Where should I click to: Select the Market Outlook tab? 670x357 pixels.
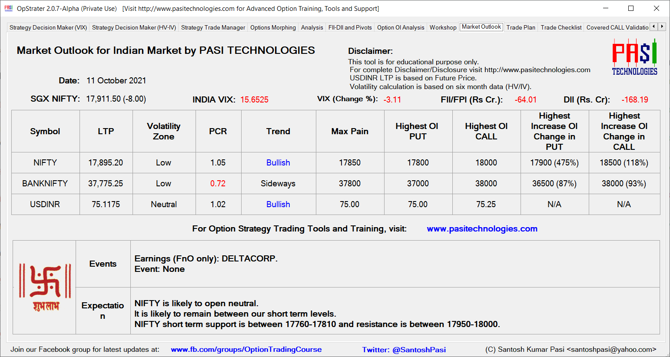coord(481,27)
